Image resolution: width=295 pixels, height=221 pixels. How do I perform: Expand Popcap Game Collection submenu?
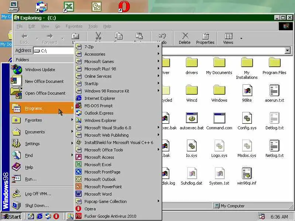118,201
